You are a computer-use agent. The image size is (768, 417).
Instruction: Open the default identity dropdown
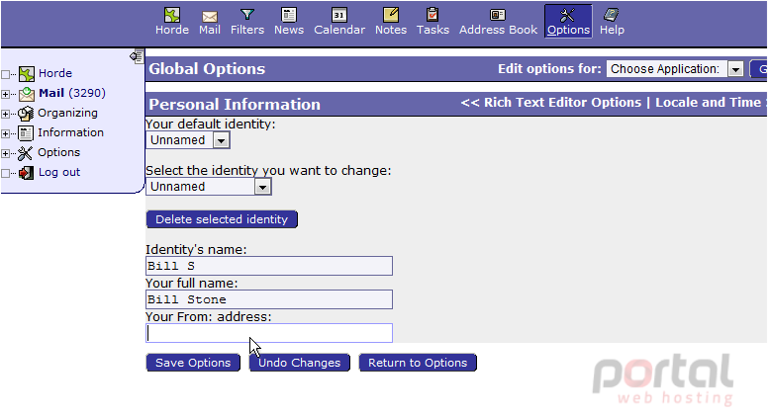[x=188, y=140]
